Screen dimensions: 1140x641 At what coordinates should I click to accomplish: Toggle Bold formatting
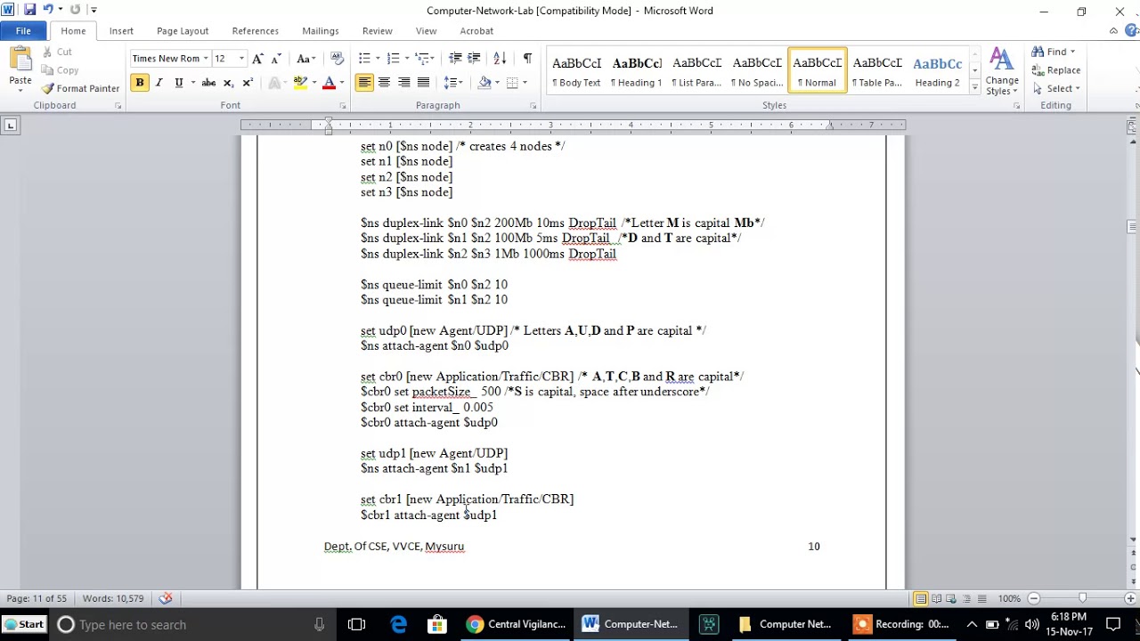[x=139, y=83]
